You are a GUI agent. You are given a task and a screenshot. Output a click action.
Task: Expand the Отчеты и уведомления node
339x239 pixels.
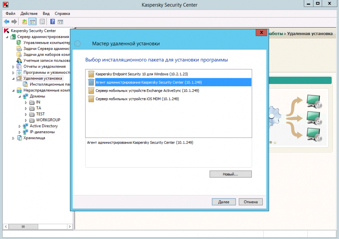[x=13, y=67]
